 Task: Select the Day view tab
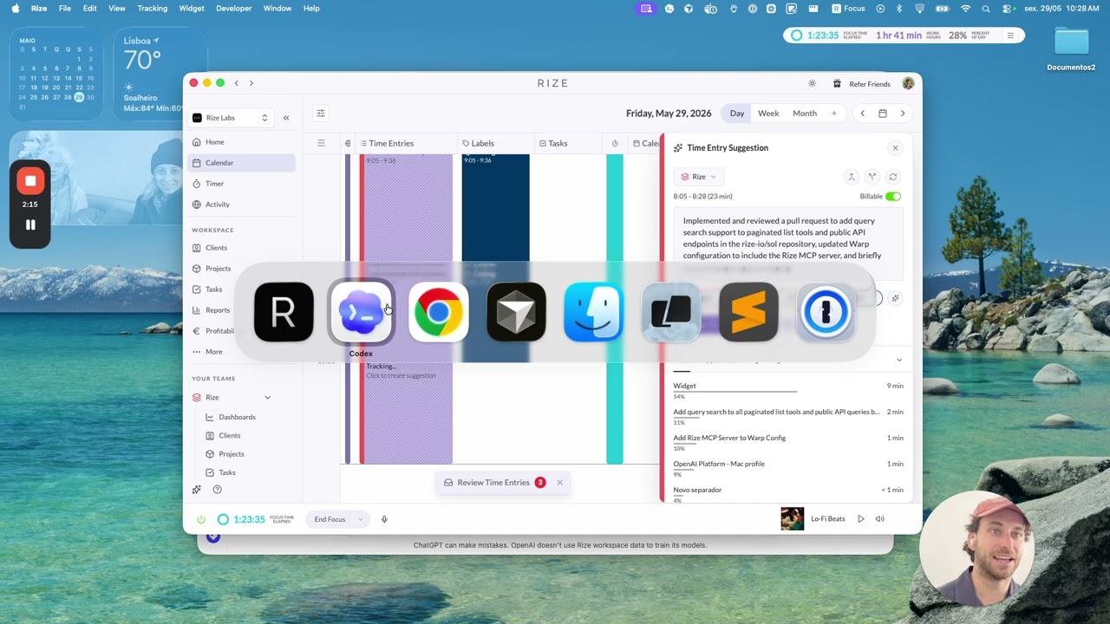[x=737, y=114]
